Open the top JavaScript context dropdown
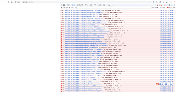Screen dimensions: 175x92 coord(68,7)
